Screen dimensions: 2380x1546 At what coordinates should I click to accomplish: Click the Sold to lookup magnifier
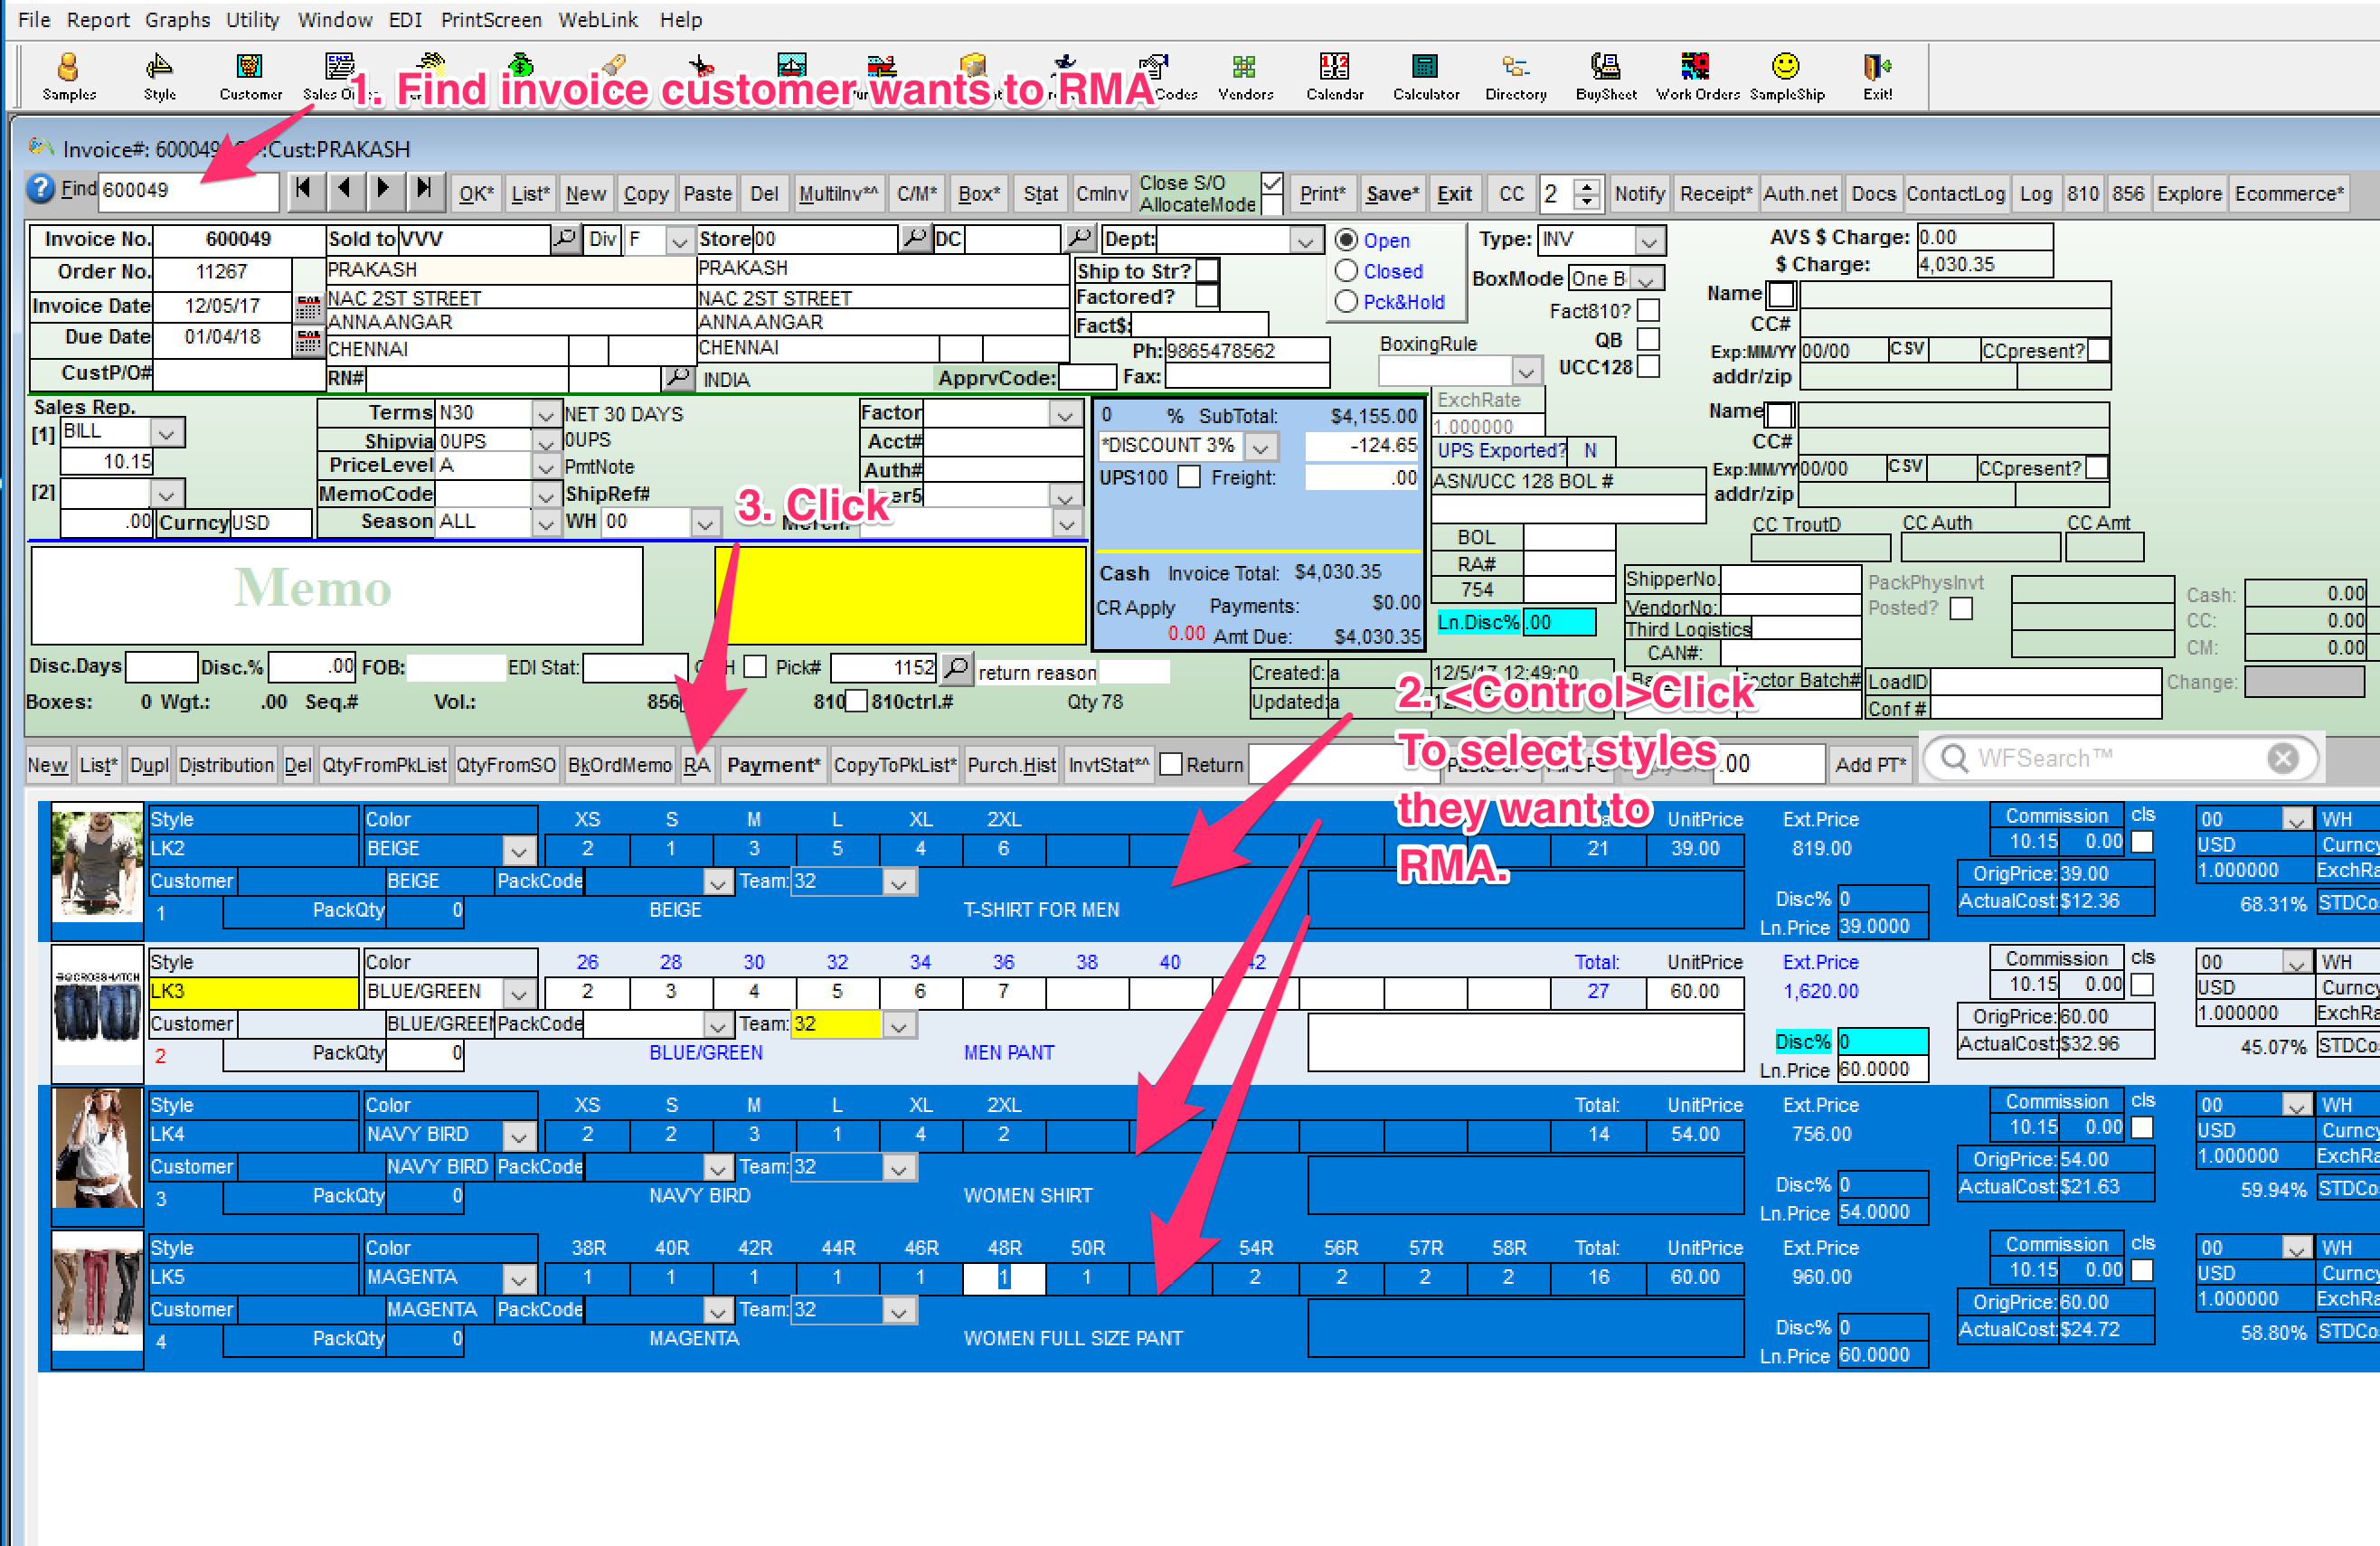[565, 239]
